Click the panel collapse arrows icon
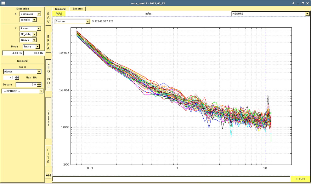 pos(48,175)
